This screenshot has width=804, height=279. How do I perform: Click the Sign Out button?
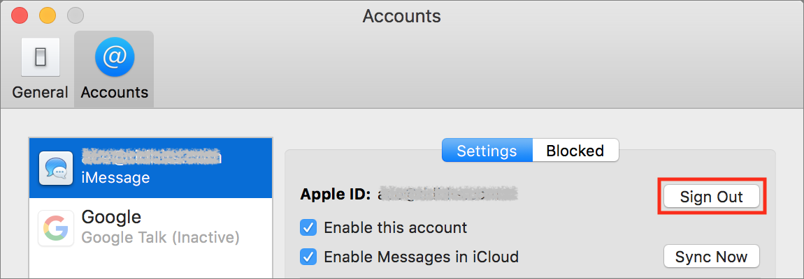tap(711, 197)
